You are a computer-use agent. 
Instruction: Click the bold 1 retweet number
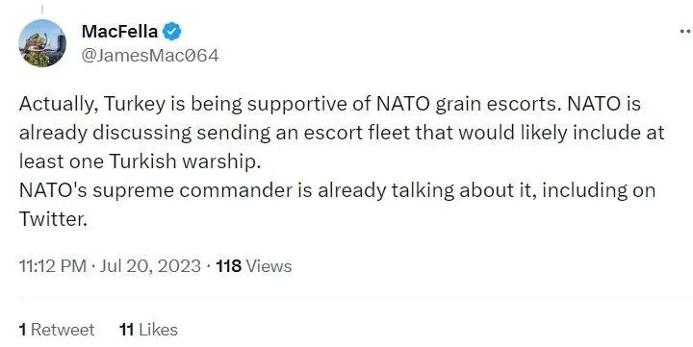coord(22,330)
